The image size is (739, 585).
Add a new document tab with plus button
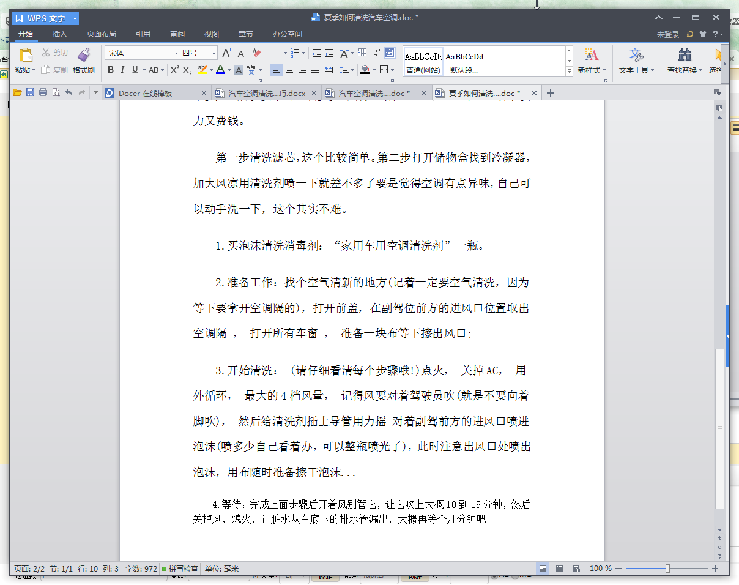click(x=550, y=93)
